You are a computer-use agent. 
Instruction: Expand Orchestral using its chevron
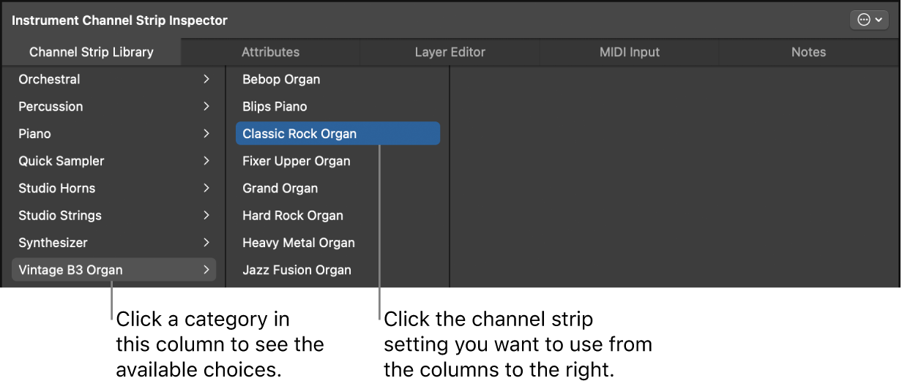(x=206, y=79)
